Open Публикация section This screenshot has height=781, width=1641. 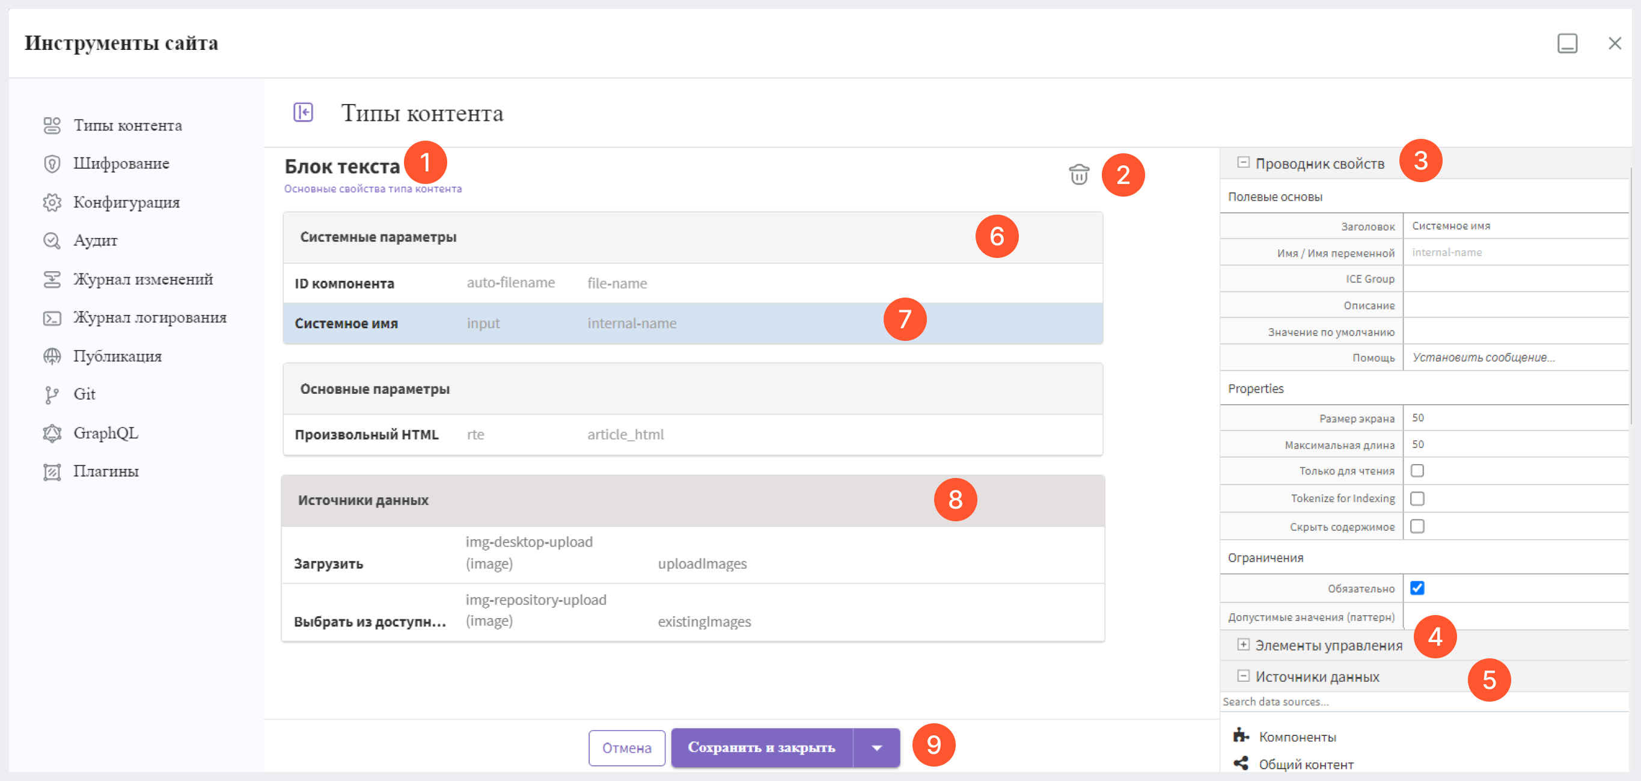pyautogui.click(x=117, y=356)
